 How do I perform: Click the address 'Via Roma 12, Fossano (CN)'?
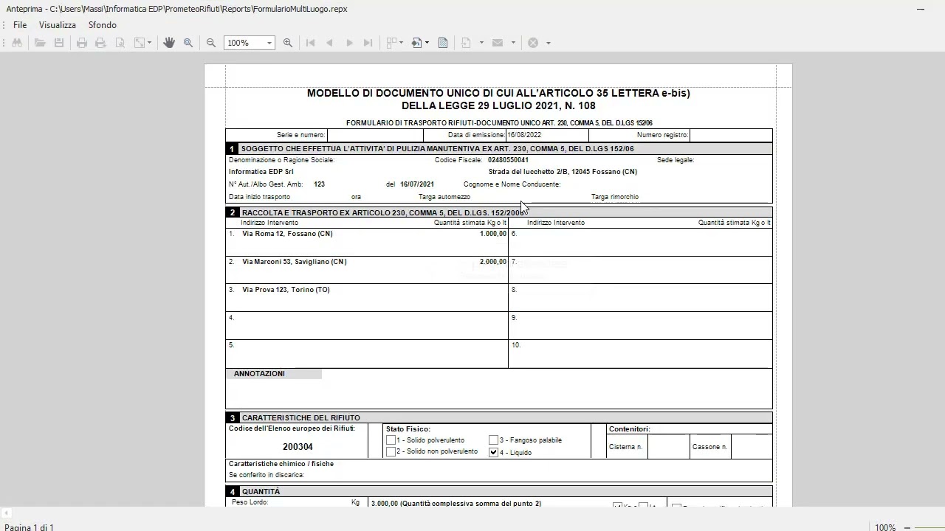coord(287,234)
